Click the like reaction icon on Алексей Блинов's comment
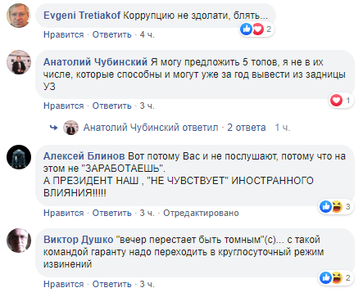The height and width of the screenshot is (297, 363). tap(325, 206)
